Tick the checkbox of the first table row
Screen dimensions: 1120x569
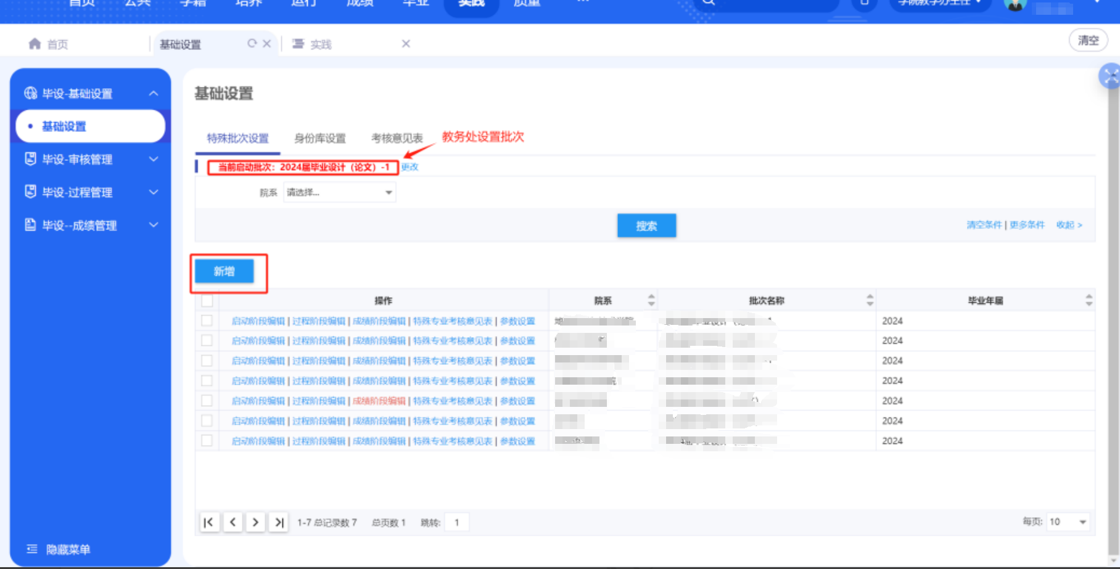click(x=207, y=321)
